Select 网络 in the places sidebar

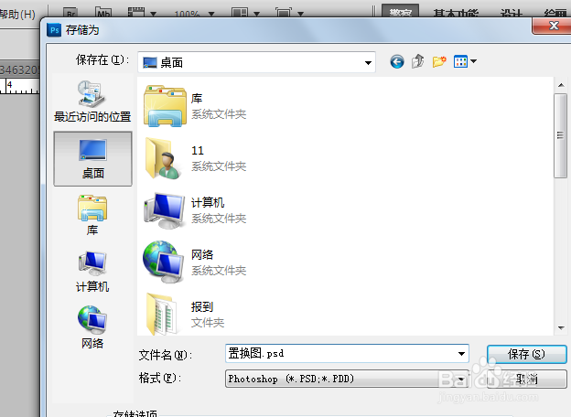[92, 327]
